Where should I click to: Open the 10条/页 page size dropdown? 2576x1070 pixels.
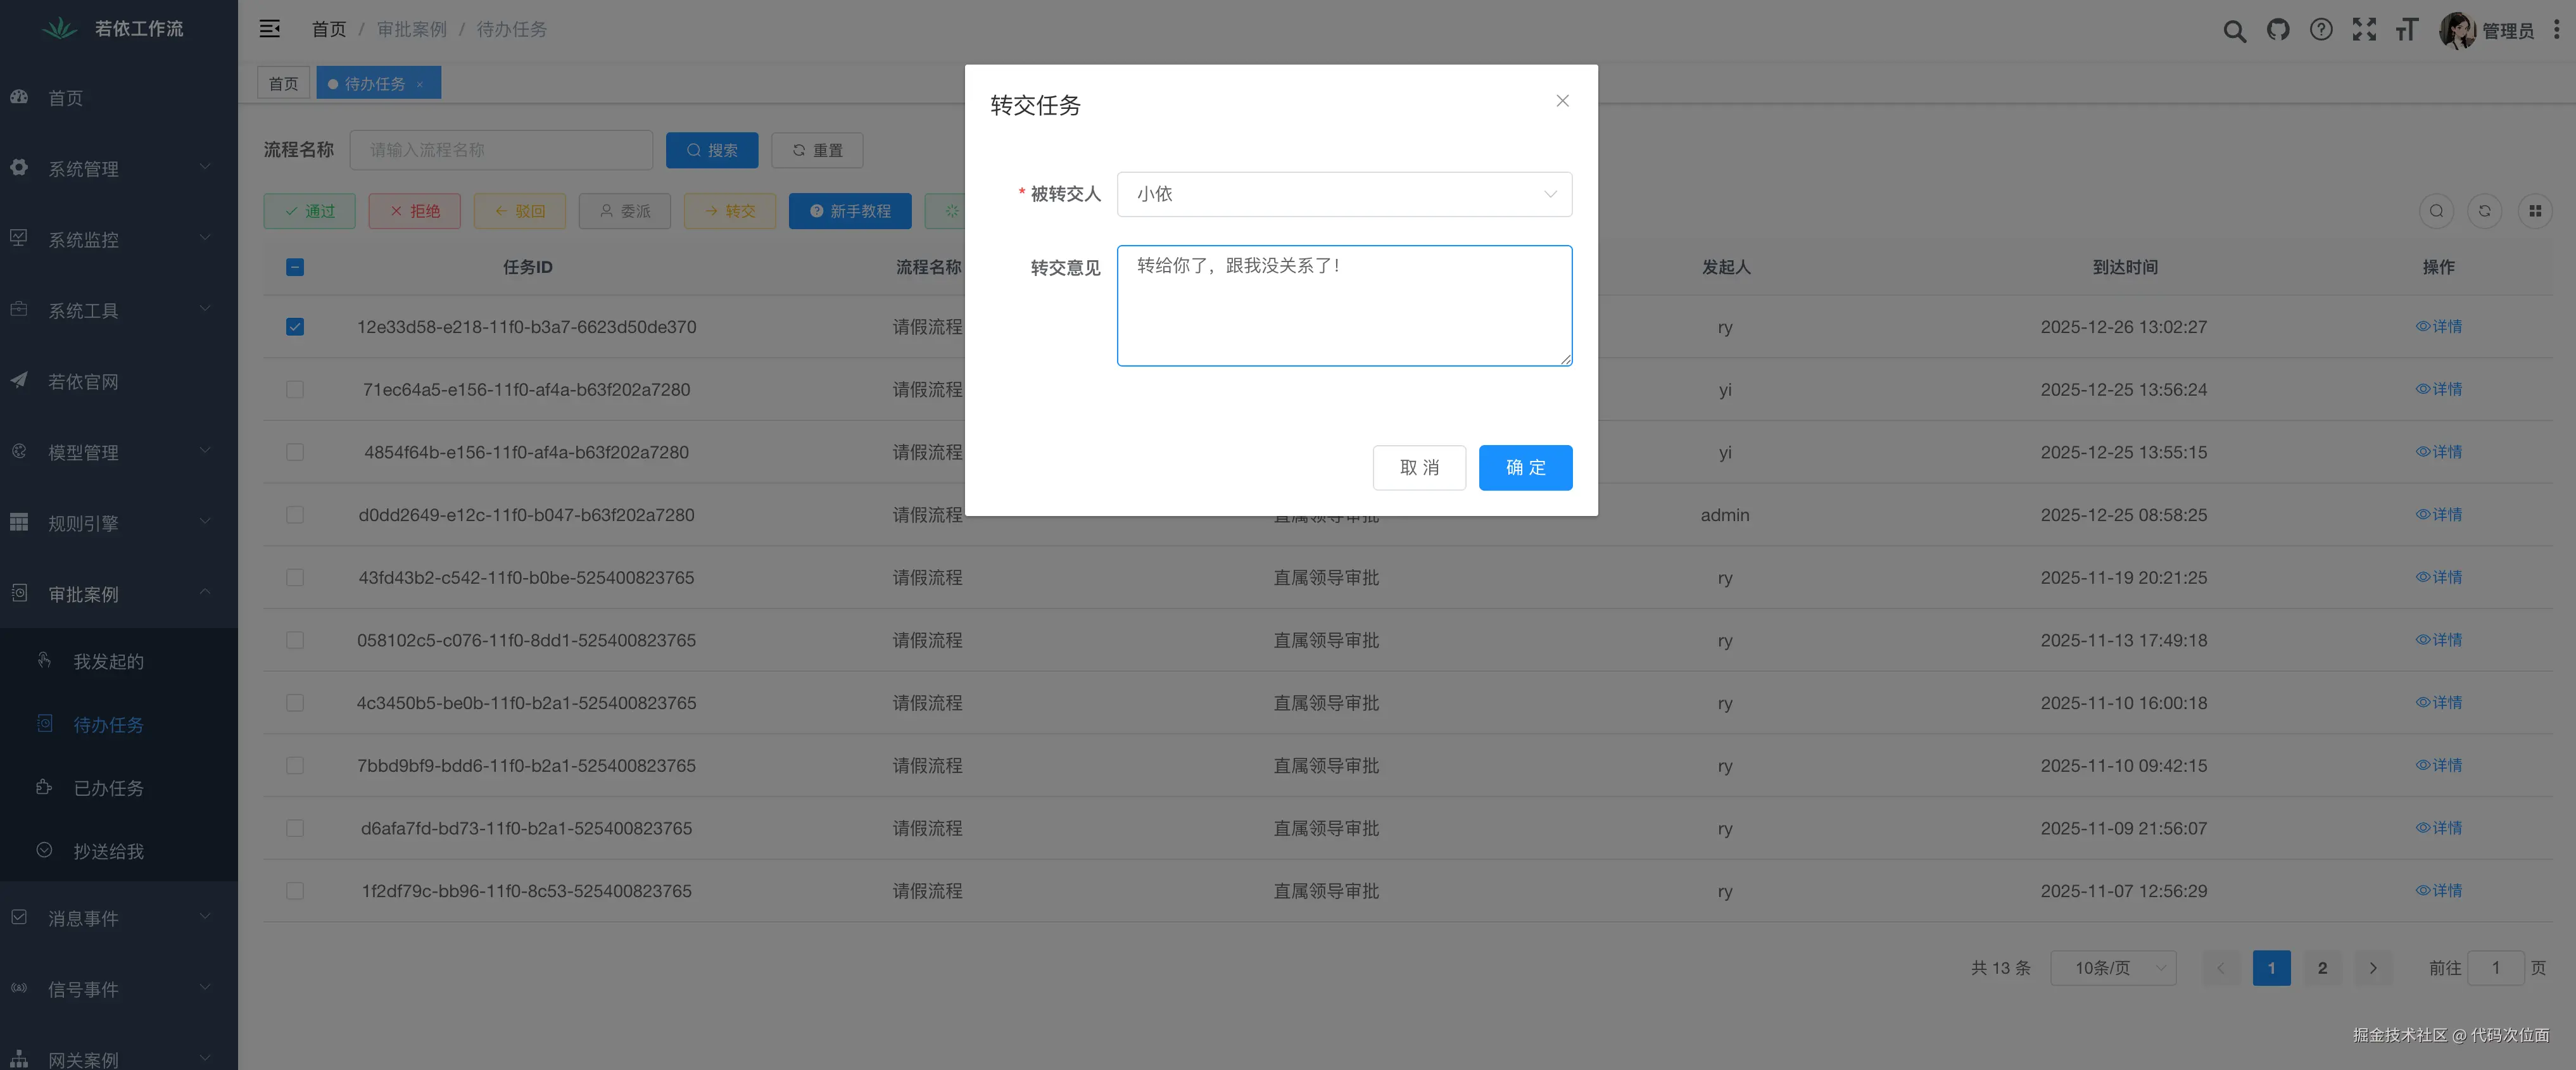[x=2112, y=968]
